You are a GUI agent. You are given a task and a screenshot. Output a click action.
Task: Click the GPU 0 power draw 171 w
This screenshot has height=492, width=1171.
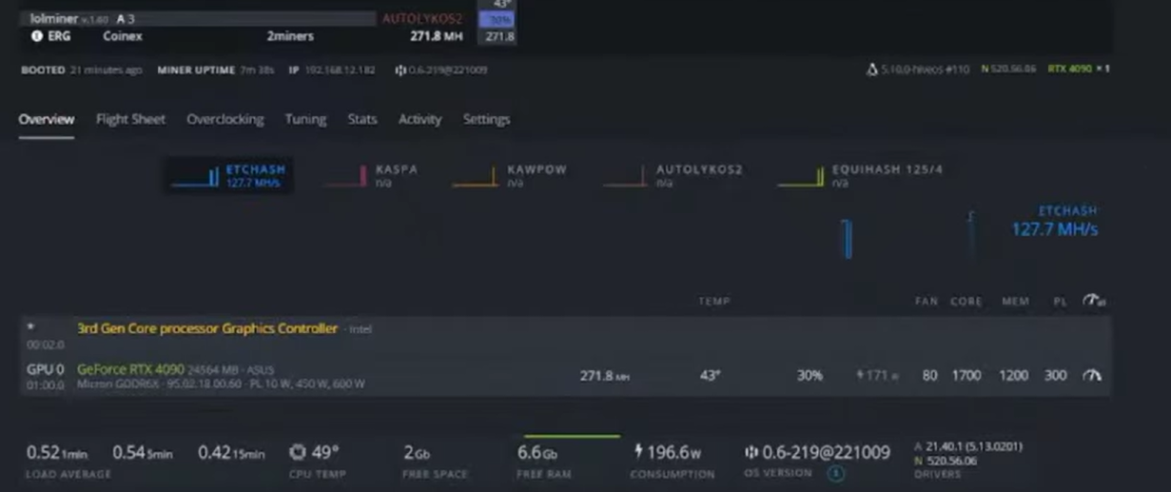coord(877,375)
